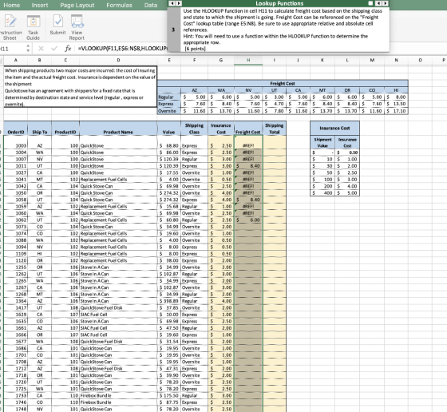Select column N header
The width and height of the screenshot is (447, 412).
click(x=396, y=60)
